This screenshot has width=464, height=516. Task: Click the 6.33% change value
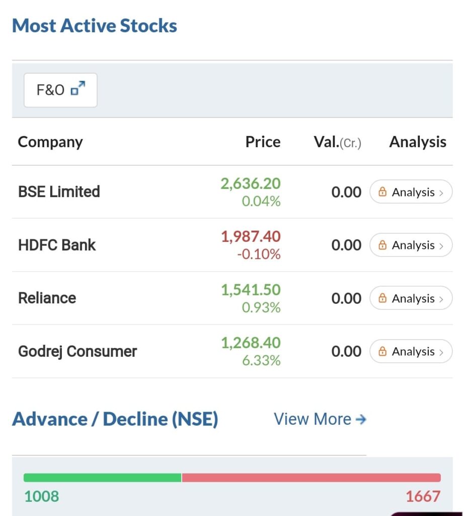click(261, 360)
